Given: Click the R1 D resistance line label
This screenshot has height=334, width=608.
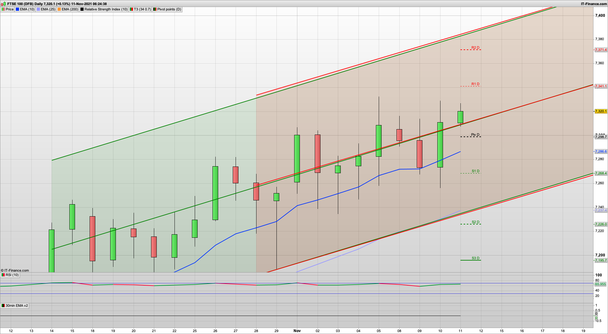Looking at the screenshot, I should (475, 84).
